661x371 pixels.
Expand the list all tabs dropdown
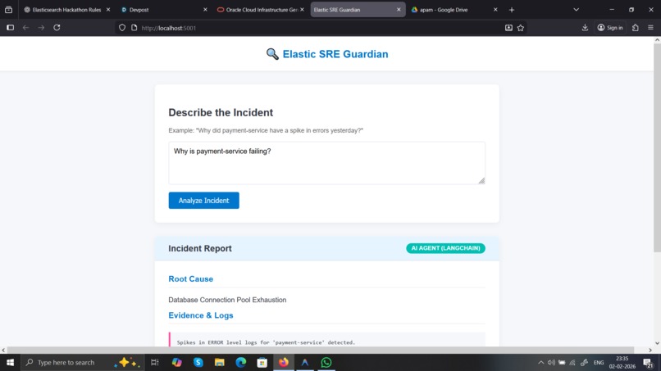coord(577,10)
